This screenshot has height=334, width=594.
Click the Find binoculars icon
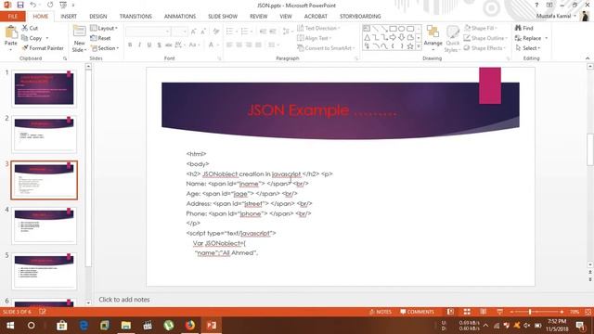pyautogui.click(x=518, y=28)
